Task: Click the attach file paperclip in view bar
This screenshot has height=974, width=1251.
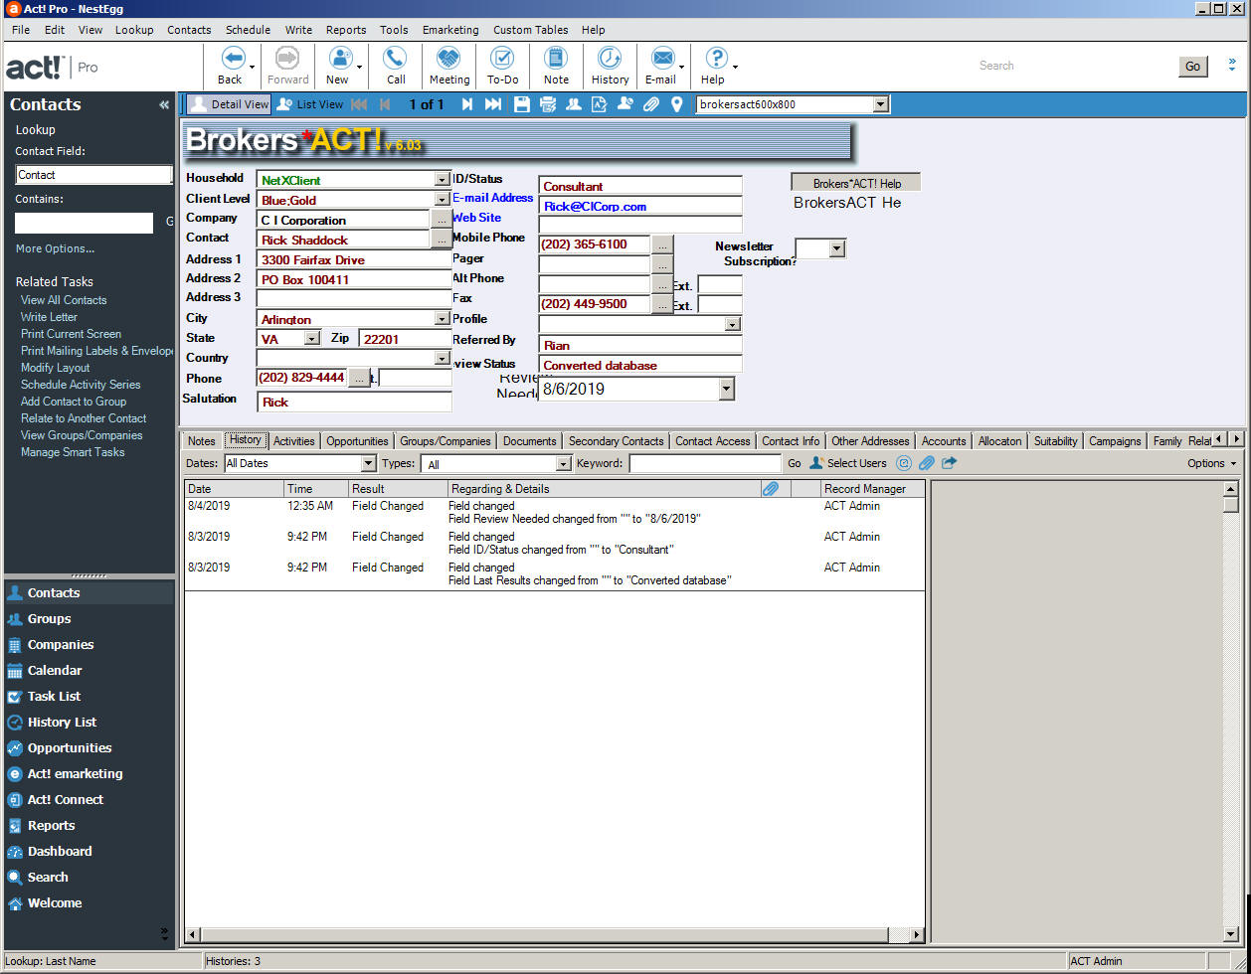Action: click(x=651, y=104)
